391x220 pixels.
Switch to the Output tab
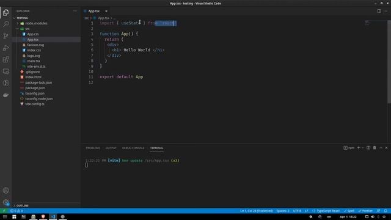click(x=111, y=148)
